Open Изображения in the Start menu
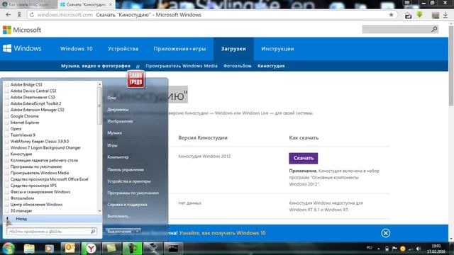Image resolution: width=454 pixels, height=255 pixels. pyautogui.click(x=120, y=121)
